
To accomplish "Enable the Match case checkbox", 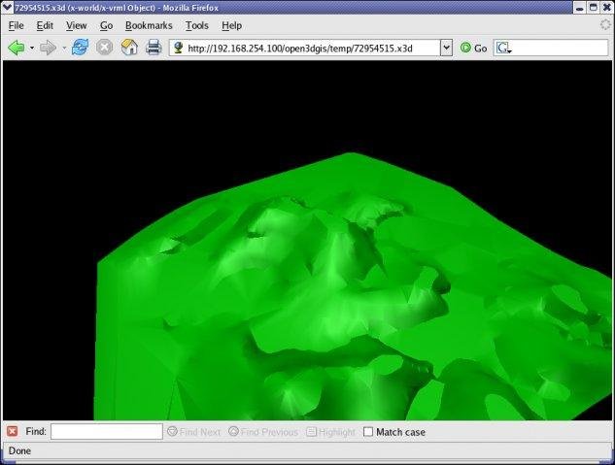I will 368,432.
